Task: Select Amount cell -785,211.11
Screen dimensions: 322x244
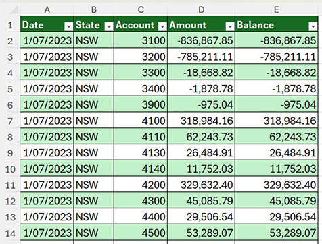Action: 201,57
